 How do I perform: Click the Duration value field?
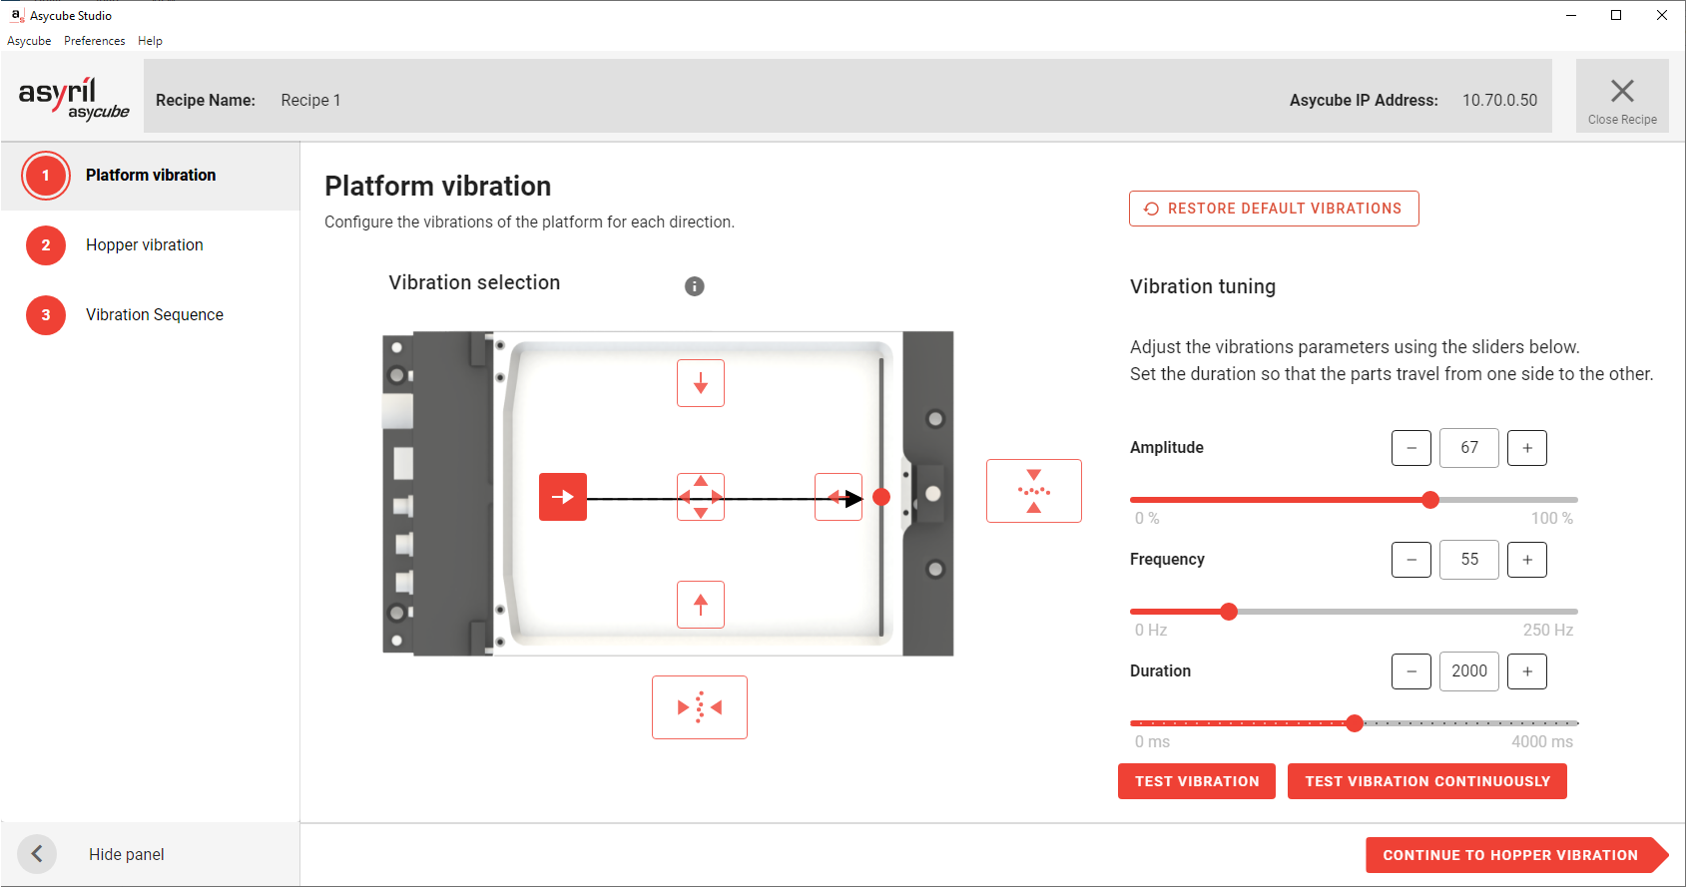click(x=1469, y=671)
